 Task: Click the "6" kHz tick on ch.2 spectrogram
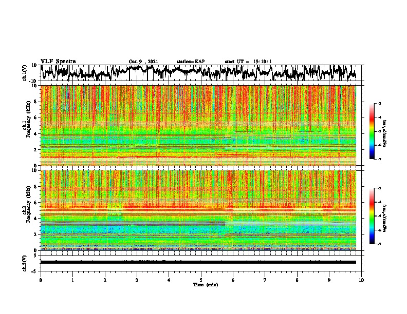pos(35,202)
